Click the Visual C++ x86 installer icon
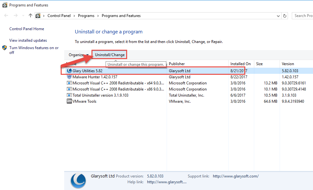Viewport: 313px width, 190px height. (69, 89)
